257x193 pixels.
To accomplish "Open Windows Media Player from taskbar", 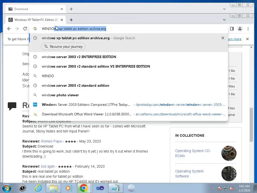I will 68,188.
